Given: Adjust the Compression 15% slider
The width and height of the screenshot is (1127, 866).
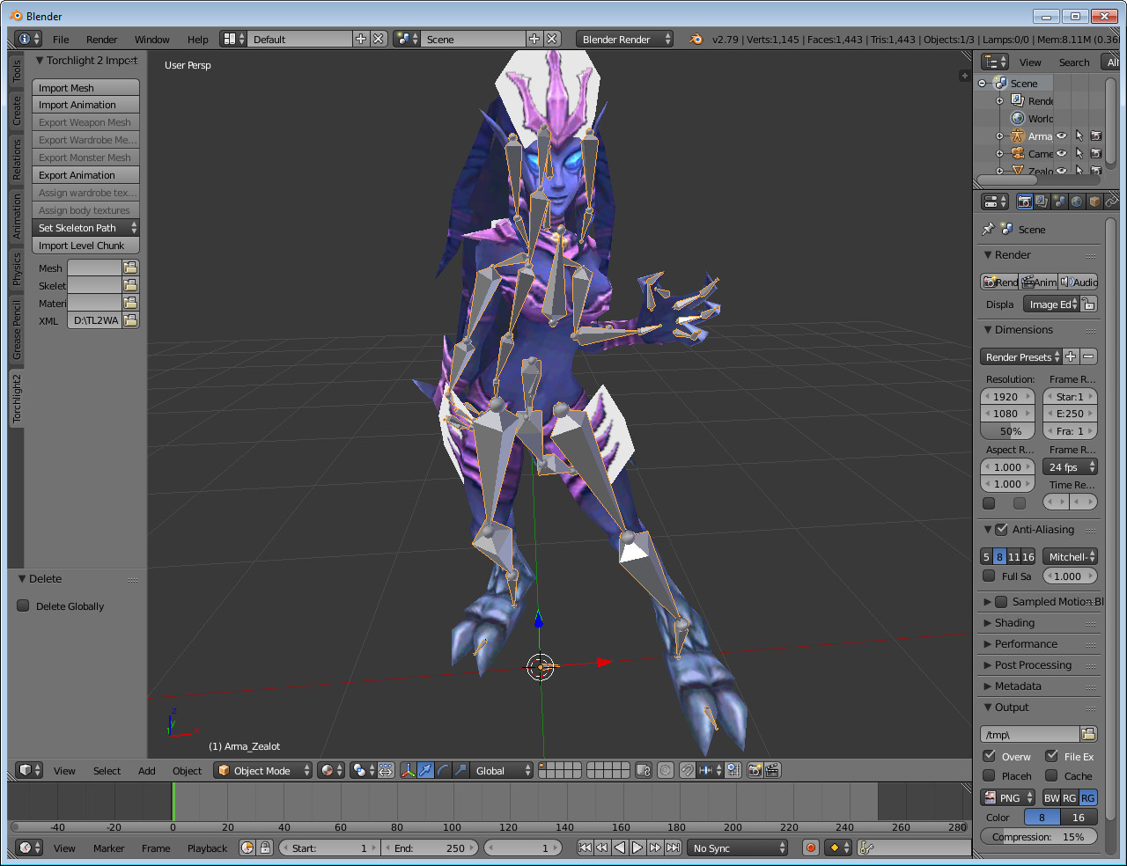Looking at the screenshot, I should tap(1039, 836).
